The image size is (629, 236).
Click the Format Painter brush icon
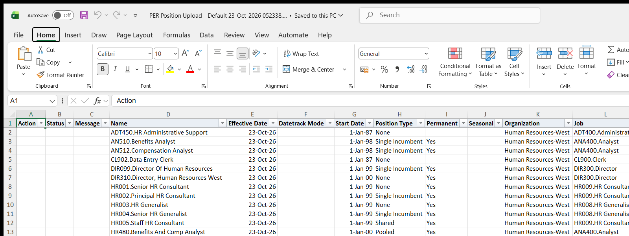click(40, 75)
